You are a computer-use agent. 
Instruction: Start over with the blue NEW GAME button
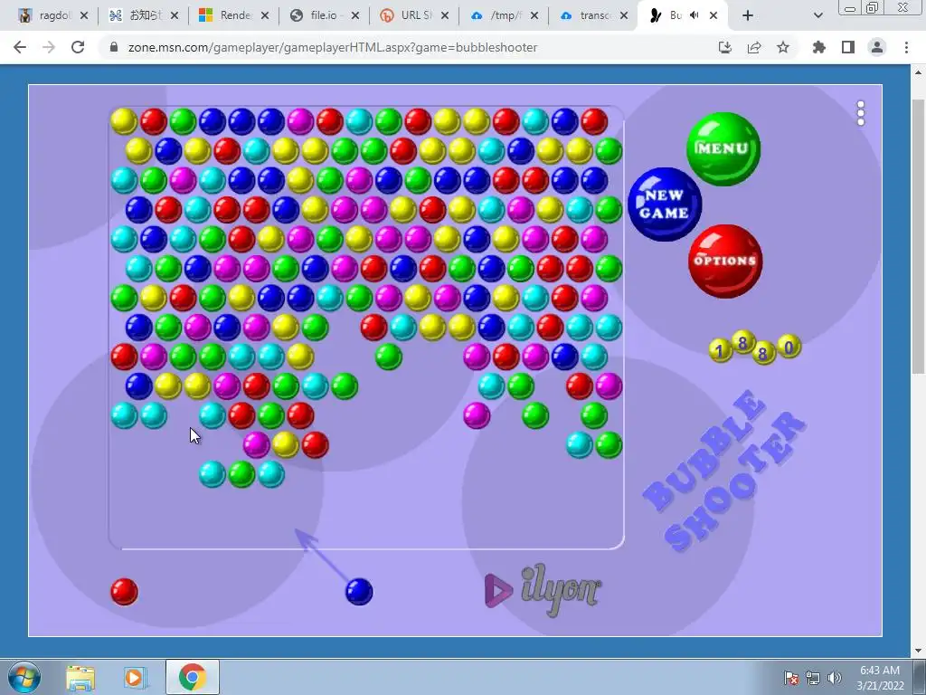pos(665,205)
